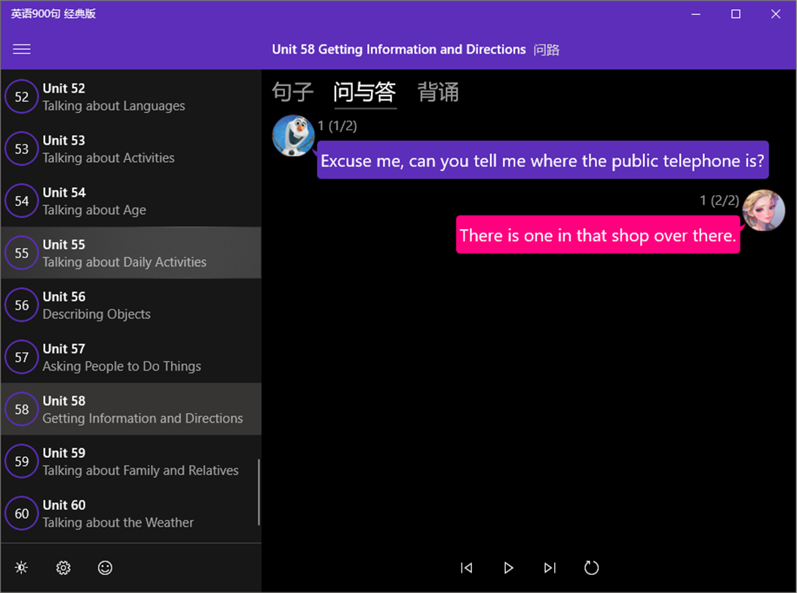Open Unit 60 Talking about the Weather
The image size is (797, 593).
point(130,512)
